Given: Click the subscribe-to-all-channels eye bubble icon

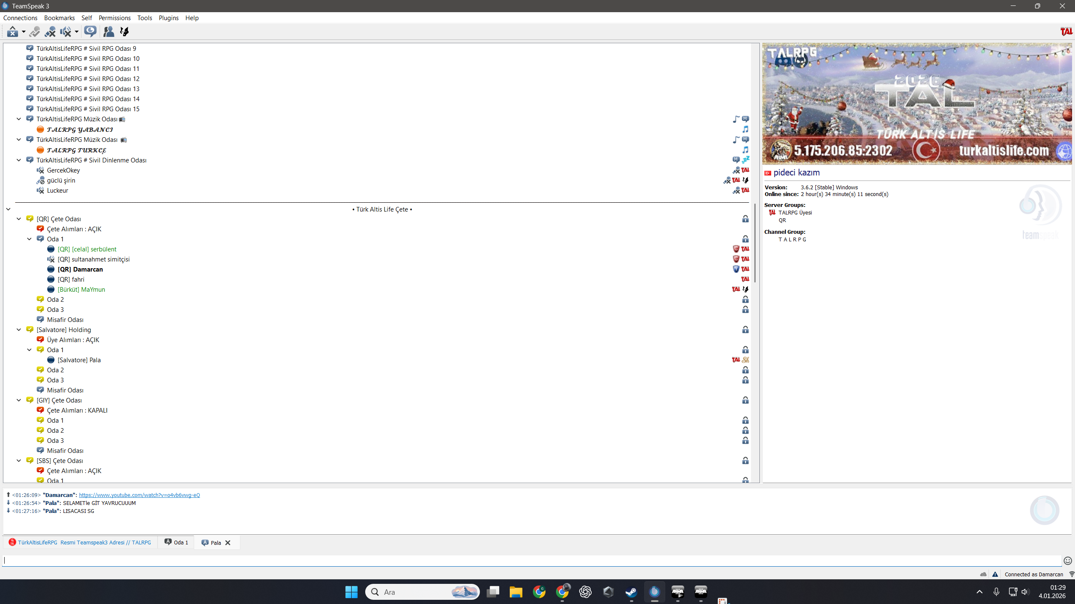Looking at the screenshot, I should click(90, 31).
